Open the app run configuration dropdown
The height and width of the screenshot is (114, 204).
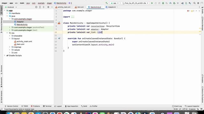114,3
